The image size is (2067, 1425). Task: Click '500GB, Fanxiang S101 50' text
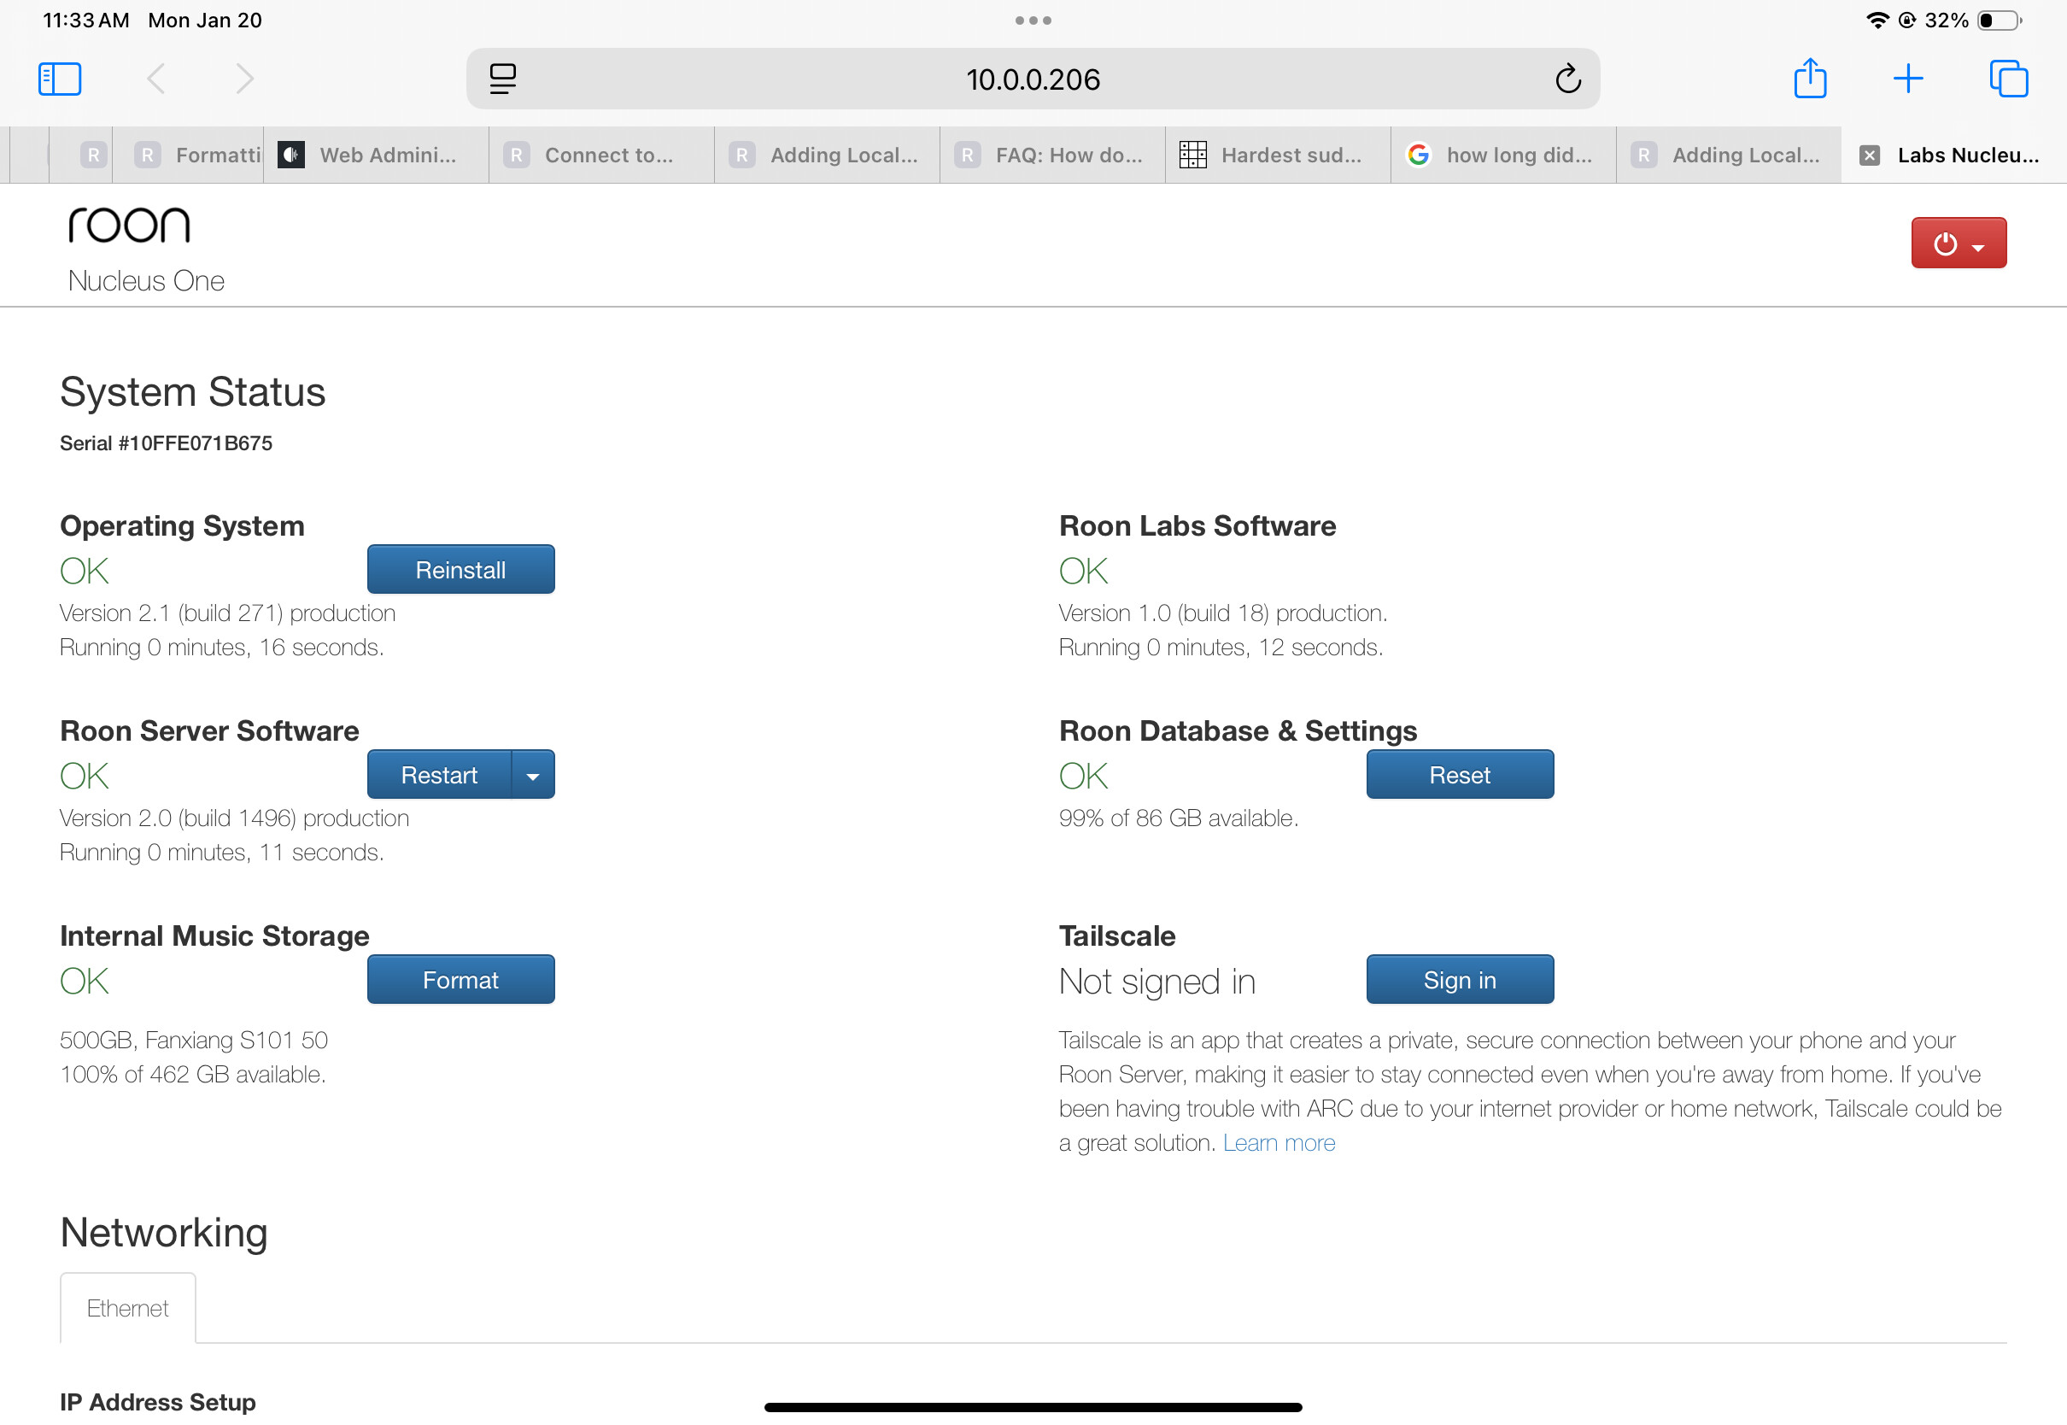[x=194, y=1040]
